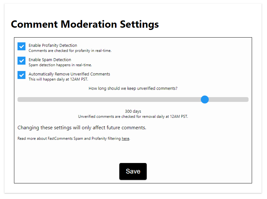Click "Comments are checked for profanity" description
This screenshot has width=267, height=199.
click(70, 51)
